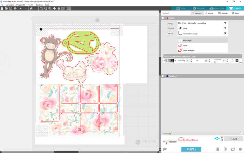Click the Bluetooth icon in the device panel
This screenshot has height=153, width=244.
tap(225, 149)
